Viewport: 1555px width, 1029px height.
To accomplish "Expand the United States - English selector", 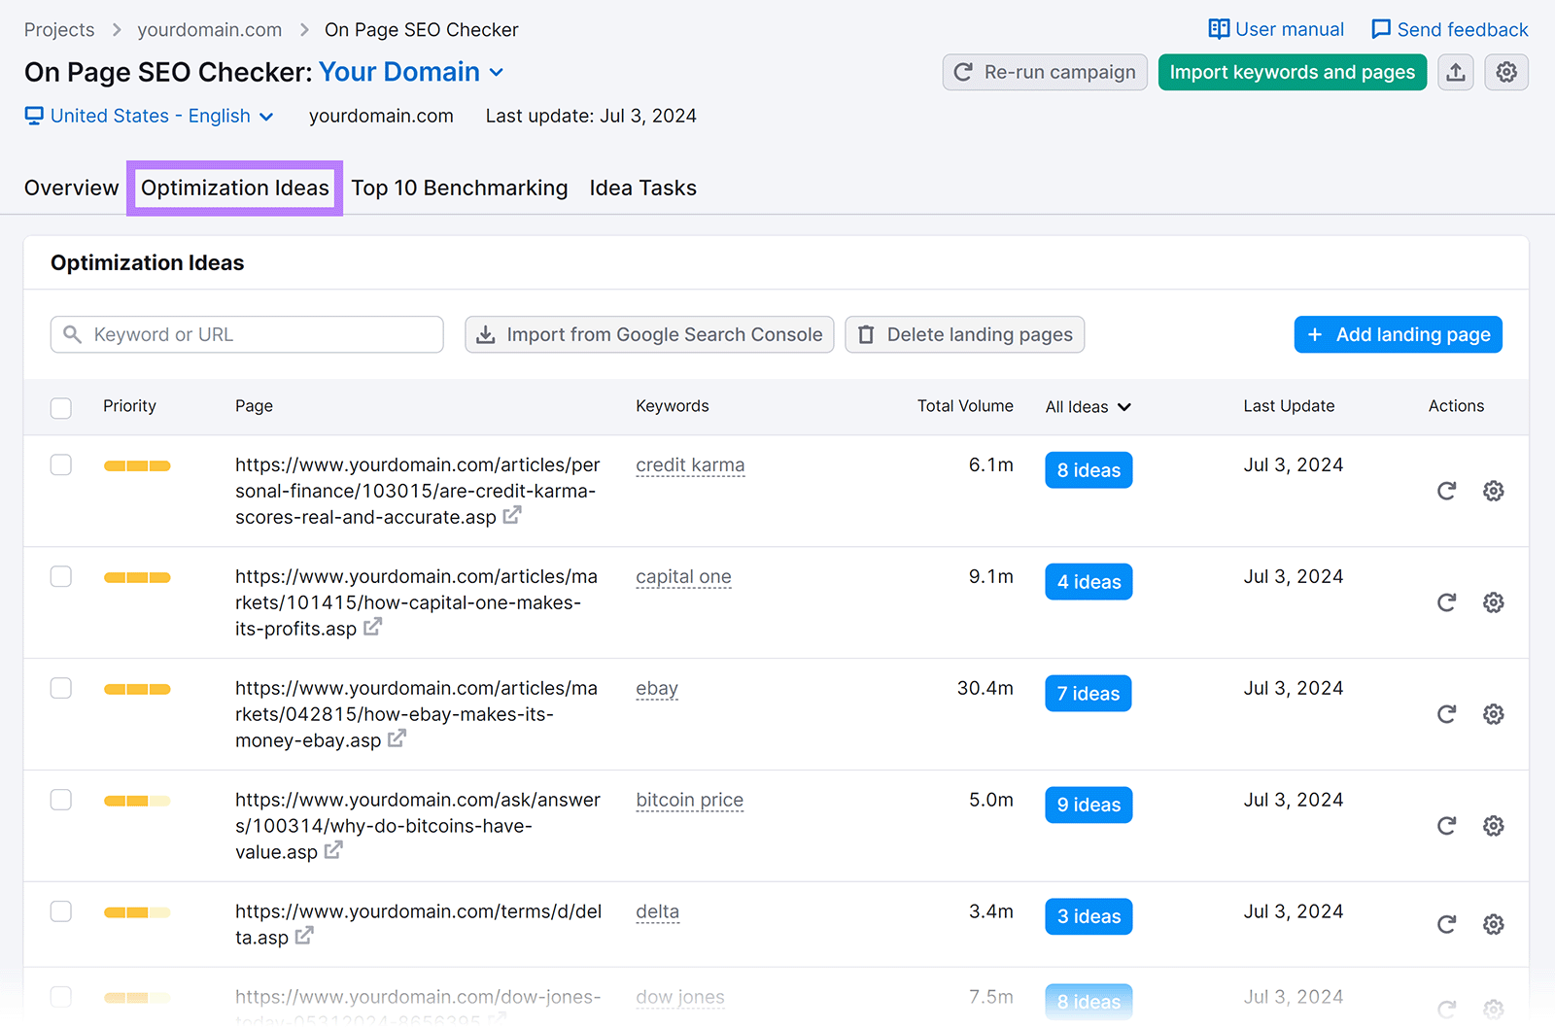I will click(267, 116).
